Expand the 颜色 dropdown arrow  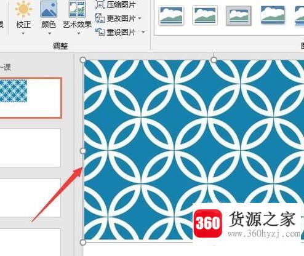[49, 33]
